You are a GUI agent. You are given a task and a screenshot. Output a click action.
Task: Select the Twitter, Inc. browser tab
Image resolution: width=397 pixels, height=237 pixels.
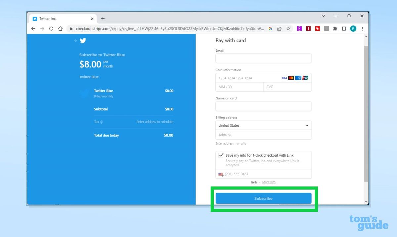[x=53, y=19]
